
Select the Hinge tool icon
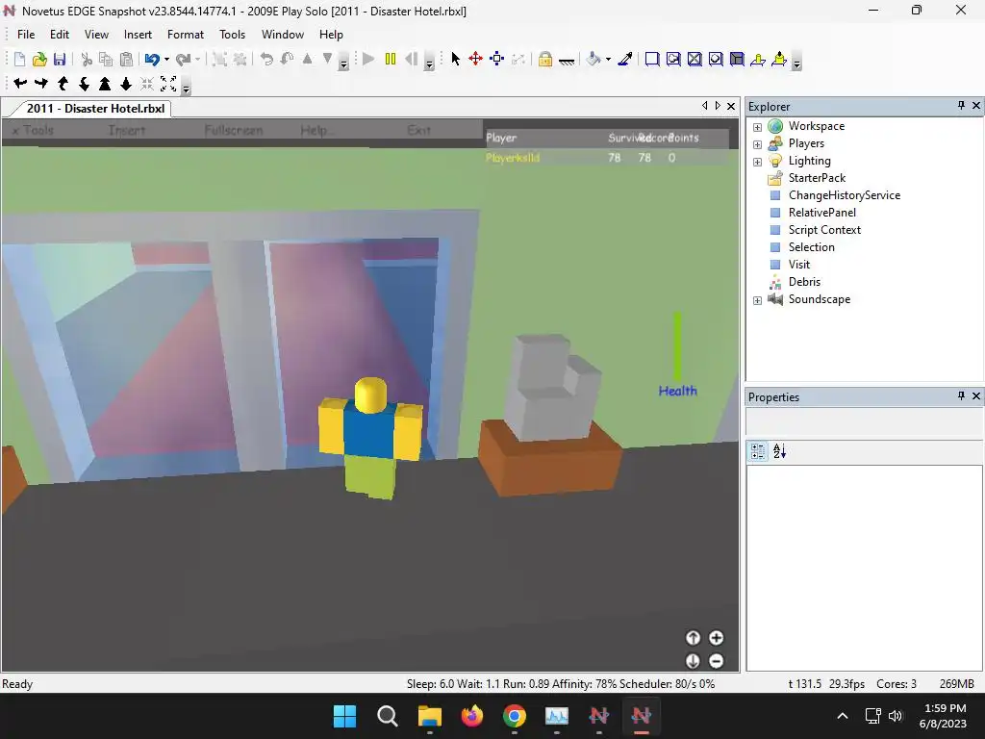coord(758,59)
